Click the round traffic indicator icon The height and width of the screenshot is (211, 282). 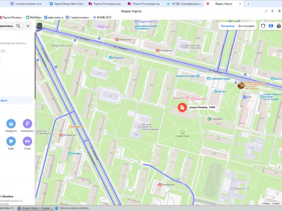[263, 26]
